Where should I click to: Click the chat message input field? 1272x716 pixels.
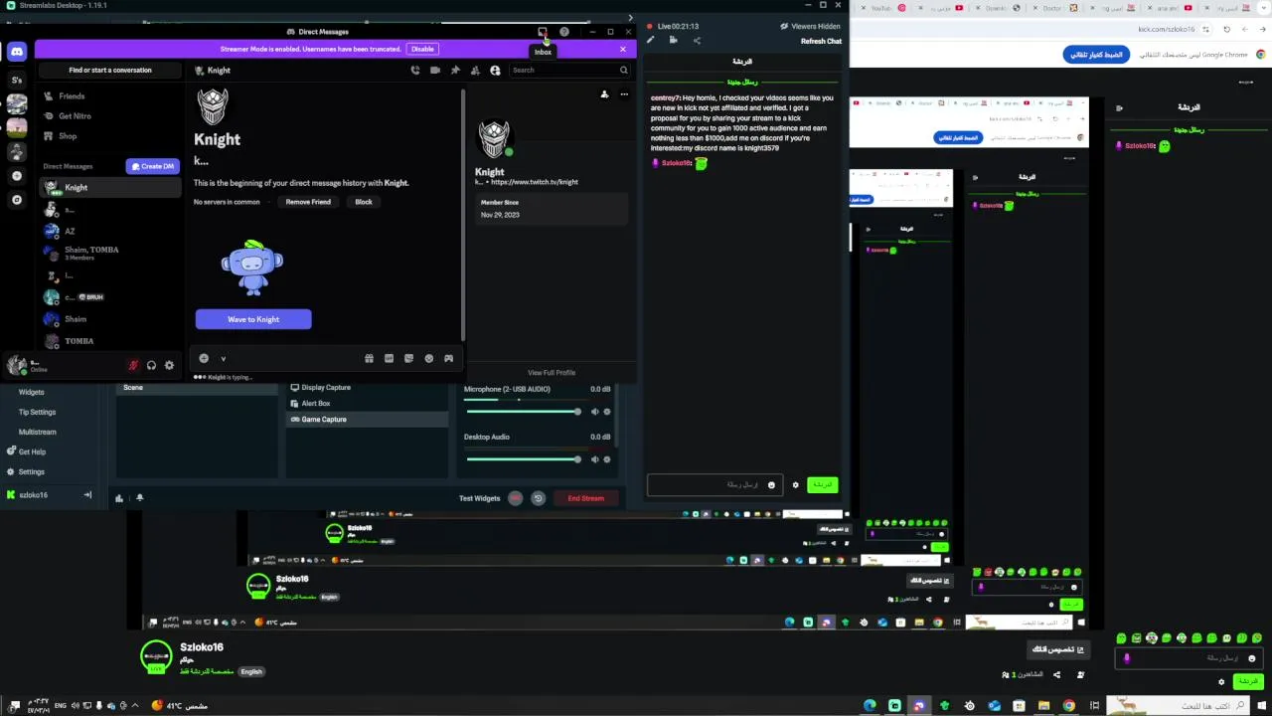click(x=715, y=485)
